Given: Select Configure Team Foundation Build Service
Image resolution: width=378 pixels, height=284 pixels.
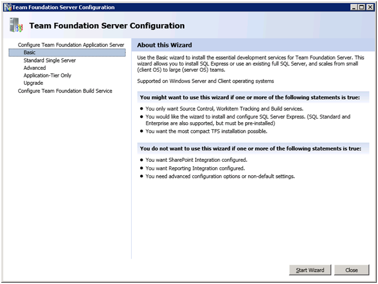Looking at the screenshot, I should [64, 91].
